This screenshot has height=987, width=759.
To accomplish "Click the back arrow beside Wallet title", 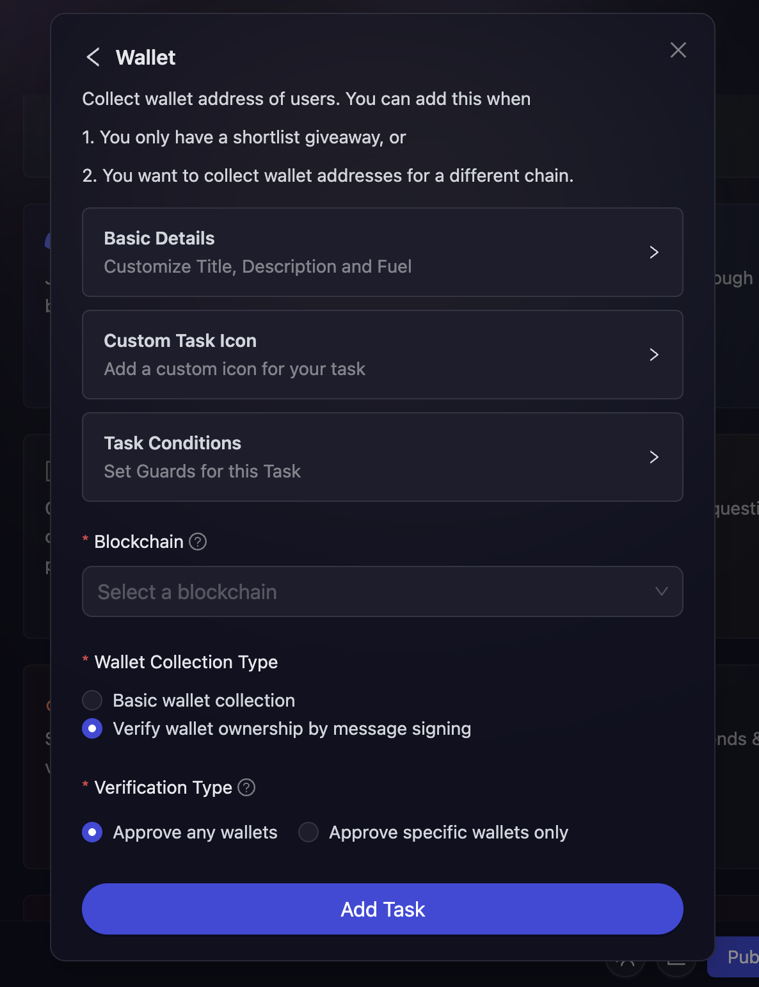I will (93, 57).
